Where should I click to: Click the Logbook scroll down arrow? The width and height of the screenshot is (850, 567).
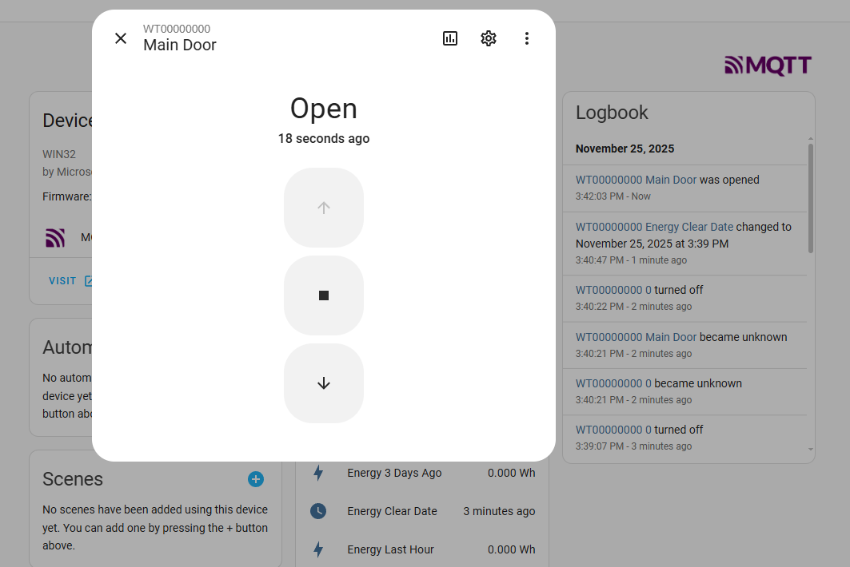pos(811,449)
